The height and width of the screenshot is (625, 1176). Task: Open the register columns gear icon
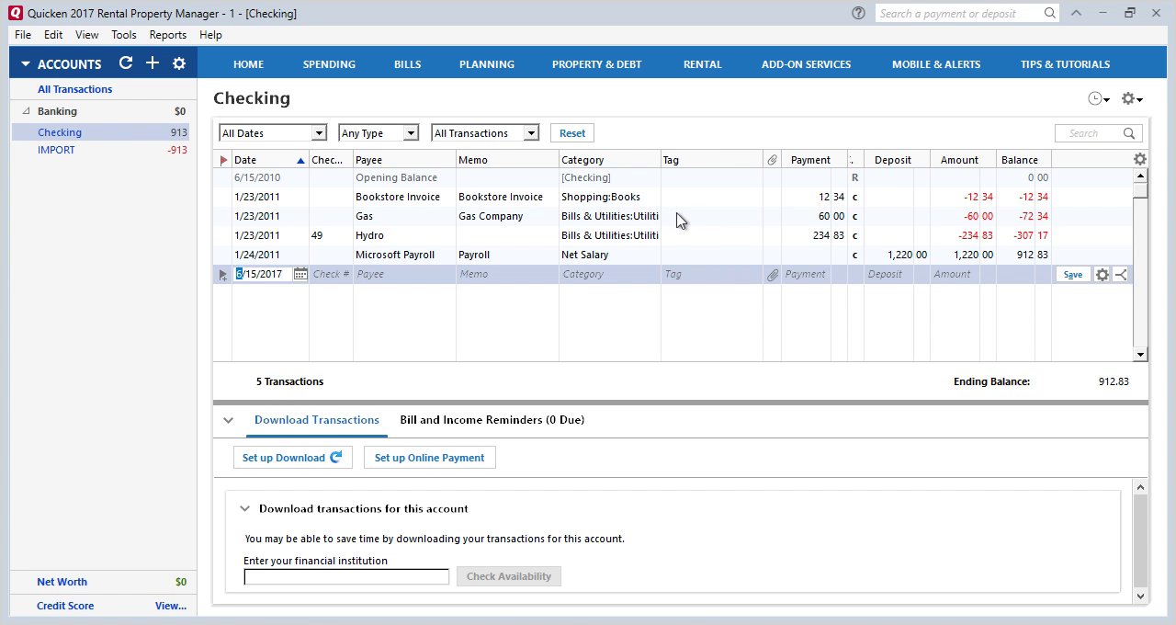(x=1140, y=159)
